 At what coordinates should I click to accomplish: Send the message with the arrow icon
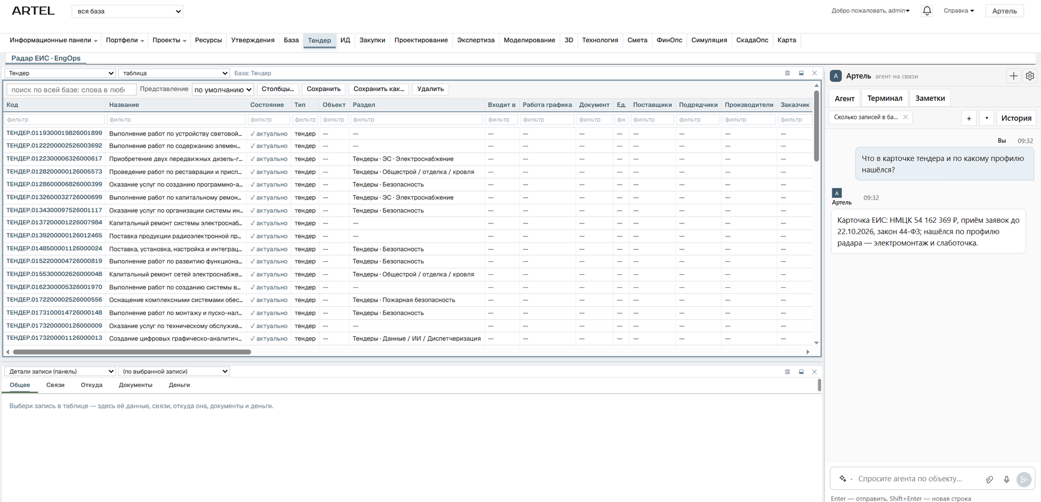coord(1024,479)
